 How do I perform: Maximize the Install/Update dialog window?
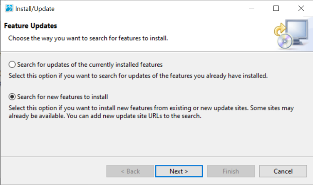click(x=276, y=8)
